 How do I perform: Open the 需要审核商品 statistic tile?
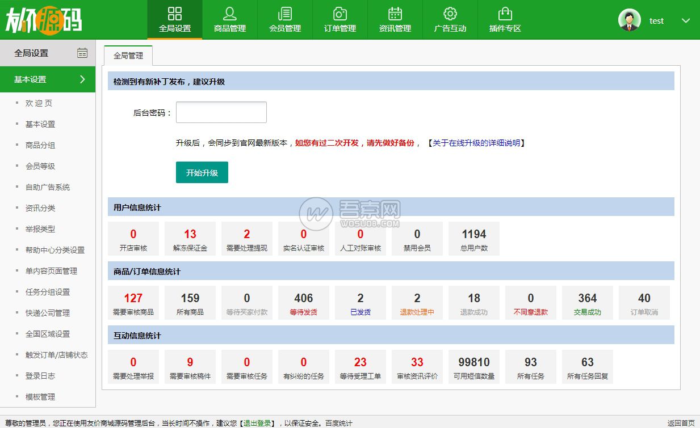tap(133, 303)
